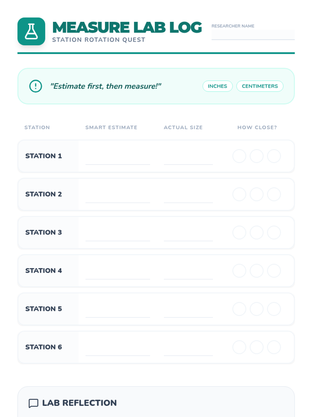Click the Station 2 row label
The image size is (312, 417).
point(43,194)
